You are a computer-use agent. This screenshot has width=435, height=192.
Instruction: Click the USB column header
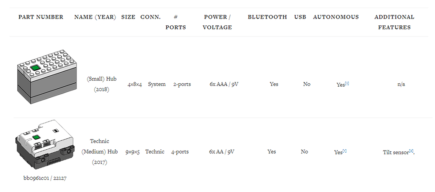[300, 17]
